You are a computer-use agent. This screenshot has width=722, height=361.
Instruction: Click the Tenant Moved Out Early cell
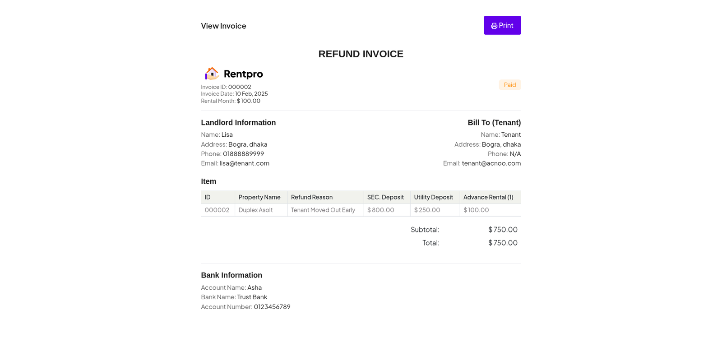(323, 210)
